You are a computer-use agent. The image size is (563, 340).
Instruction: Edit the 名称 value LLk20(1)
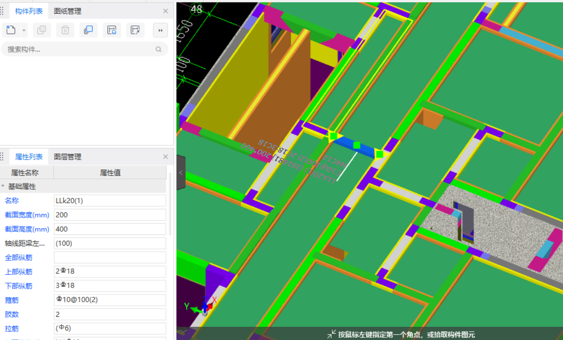pos(110,201)
